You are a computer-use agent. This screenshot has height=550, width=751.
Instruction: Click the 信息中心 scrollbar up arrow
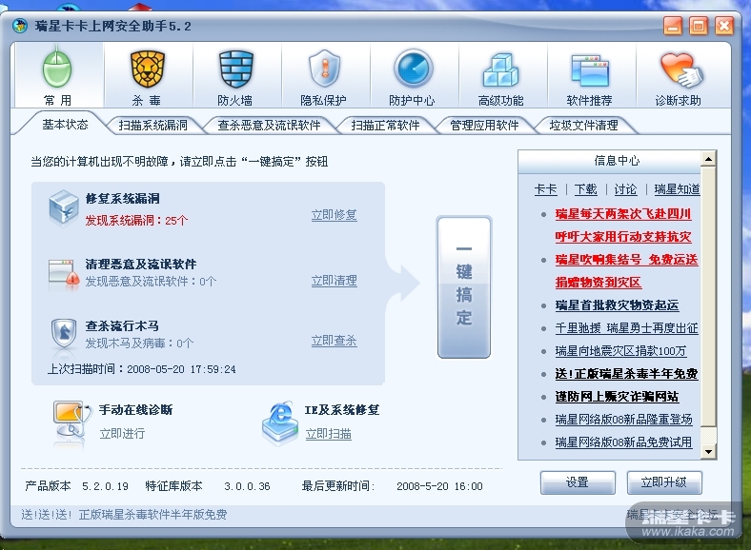pos(708,159)
